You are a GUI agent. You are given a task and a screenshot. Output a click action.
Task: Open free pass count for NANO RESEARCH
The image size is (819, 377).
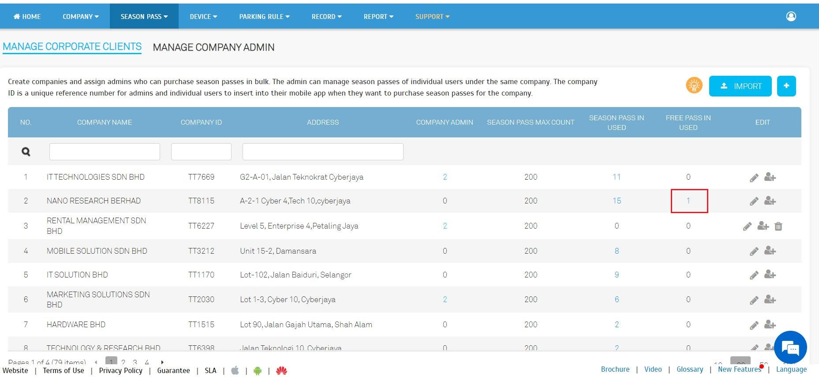[688, 201]
